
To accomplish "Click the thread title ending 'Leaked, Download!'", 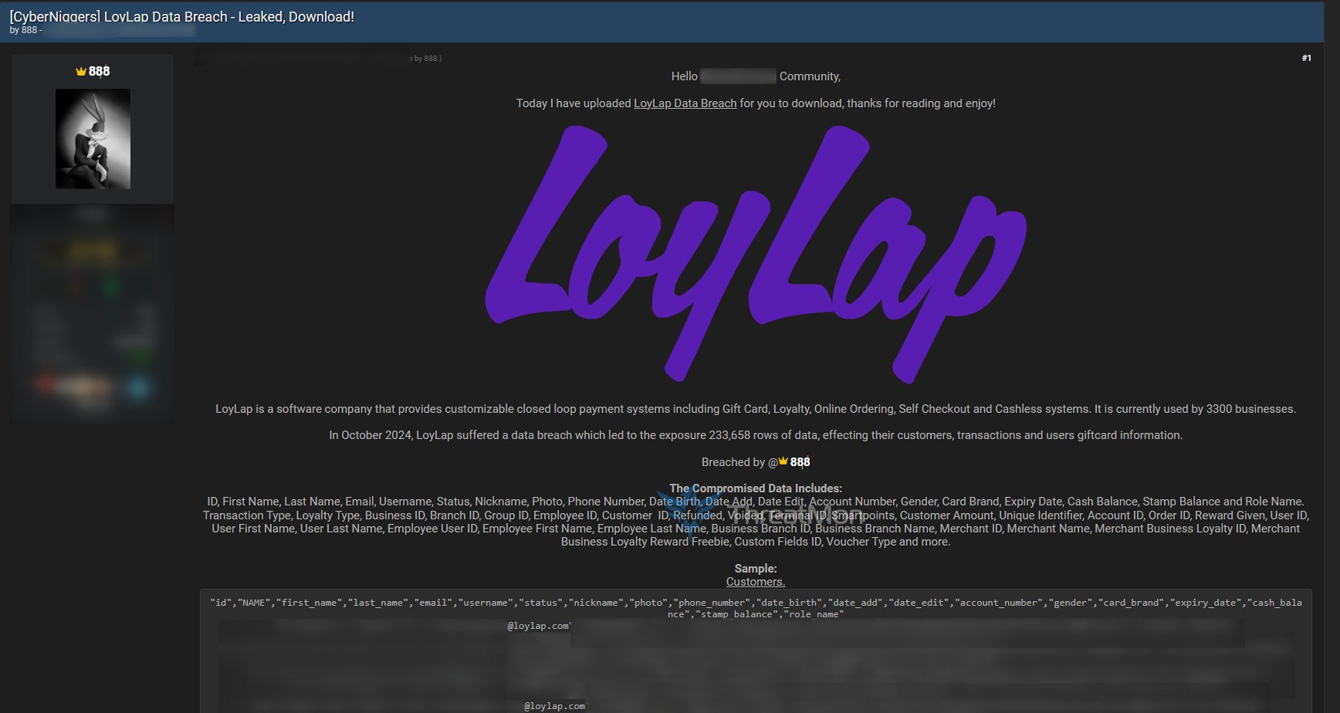I will point(181,16).
